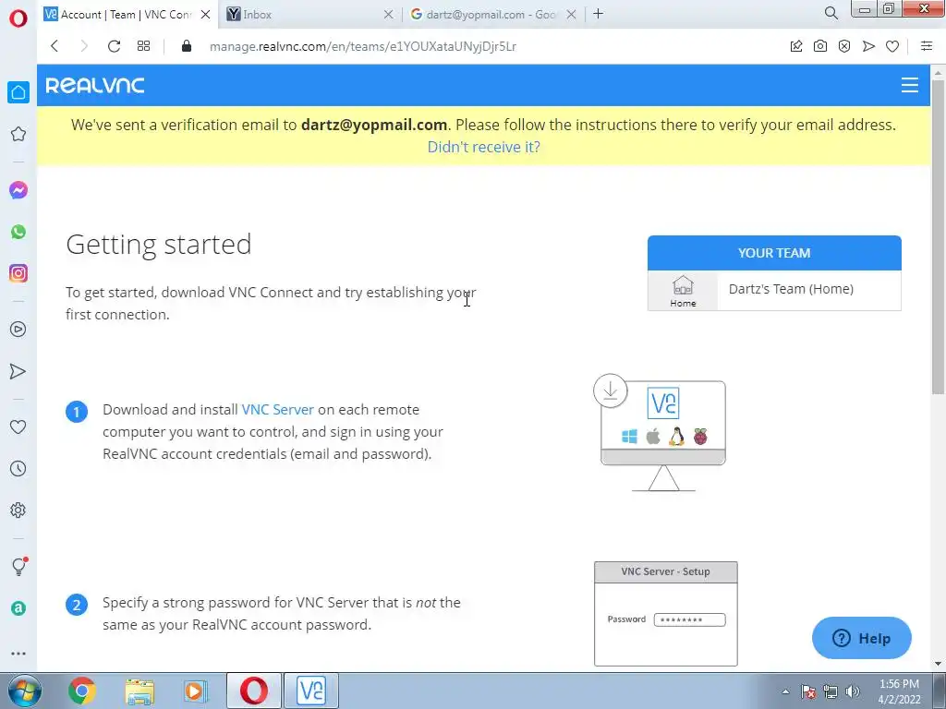Open Windows Explorer from taskbar
Screen dimensions: 946x709
tap(139, 691)
